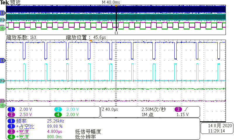Click channel 3 badge next to +宽度
This screenshot has width=234, height=140.
point(11,132)
